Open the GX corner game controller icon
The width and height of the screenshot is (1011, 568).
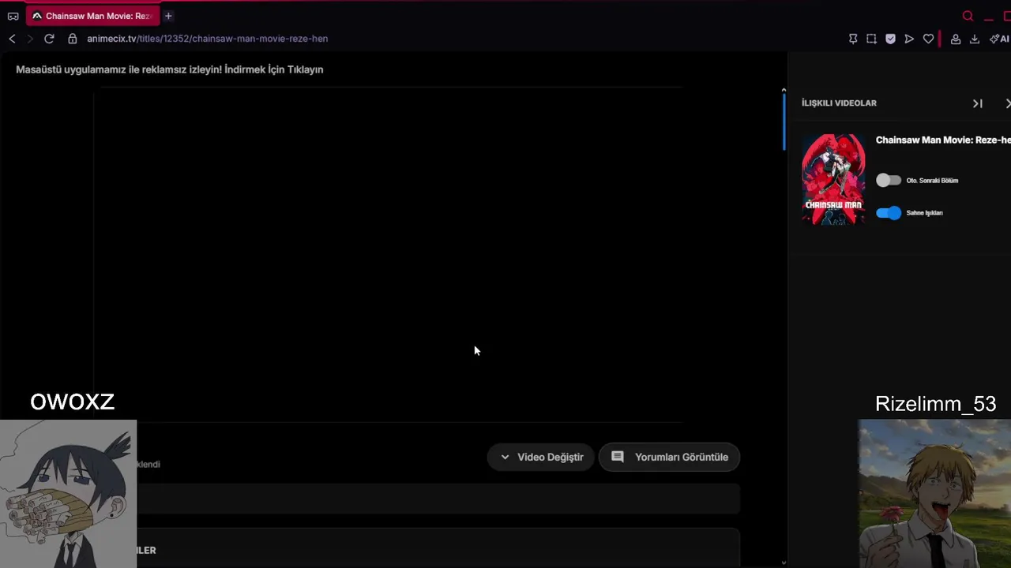coord(13,16)
